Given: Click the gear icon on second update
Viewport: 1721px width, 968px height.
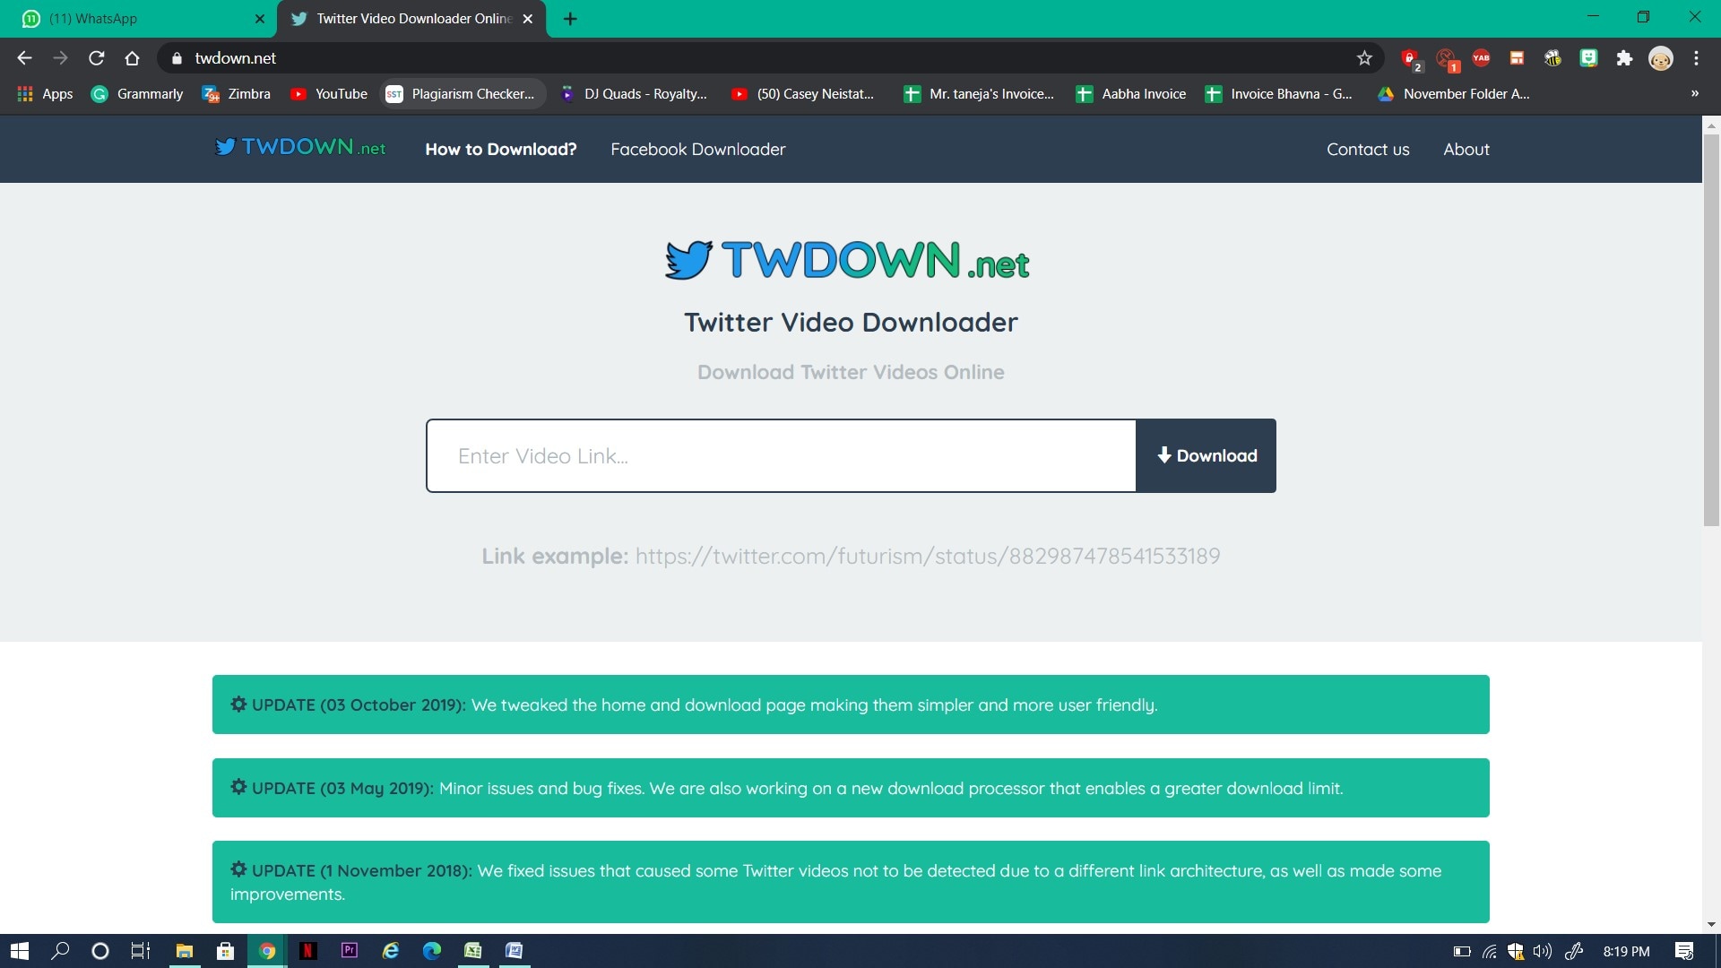Looking at the screenshot, I should [x=238, y=787].
